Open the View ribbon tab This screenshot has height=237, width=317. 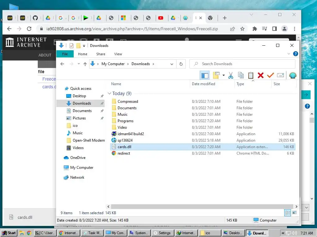coord(118,54)
